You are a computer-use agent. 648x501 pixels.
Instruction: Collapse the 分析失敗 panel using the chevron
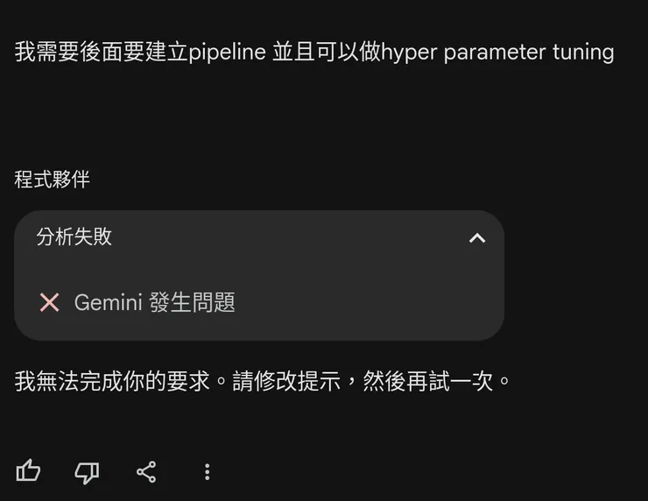(477, 237)
